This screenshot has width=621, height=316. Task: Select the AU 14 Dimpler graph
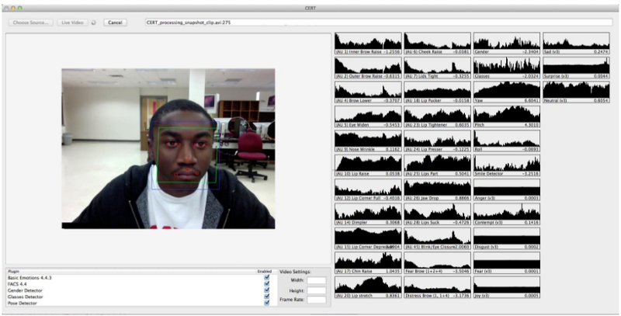[368, 214]
